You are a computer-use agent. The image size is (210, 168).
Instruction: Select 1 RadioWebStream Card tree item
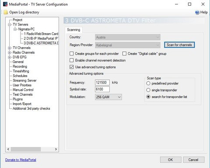(x=41, y=34)
